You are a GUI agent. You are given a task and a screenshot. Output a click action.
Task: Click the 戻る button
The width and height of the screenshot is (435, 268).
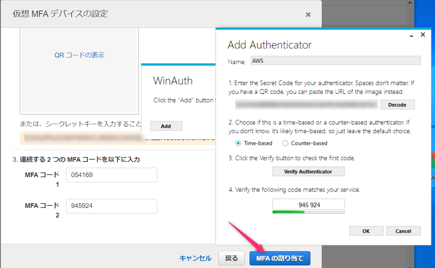231,258
